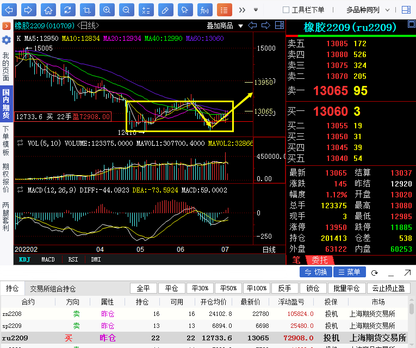Viewport: 416px width, 348px height.
Task: Click the orange list view icon
Action: [x=224, y=10]
